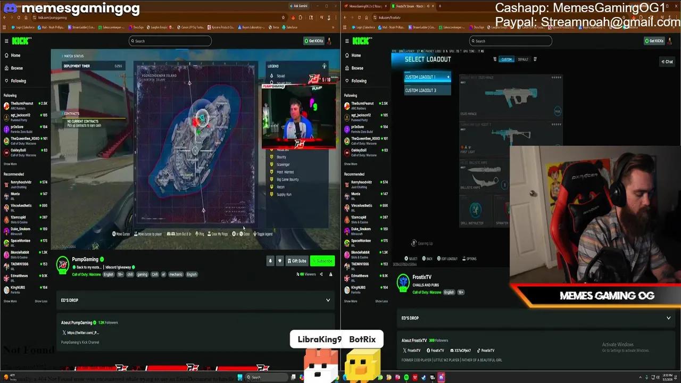Toggle hamburger menu in right Kick window

click(347, 41)
